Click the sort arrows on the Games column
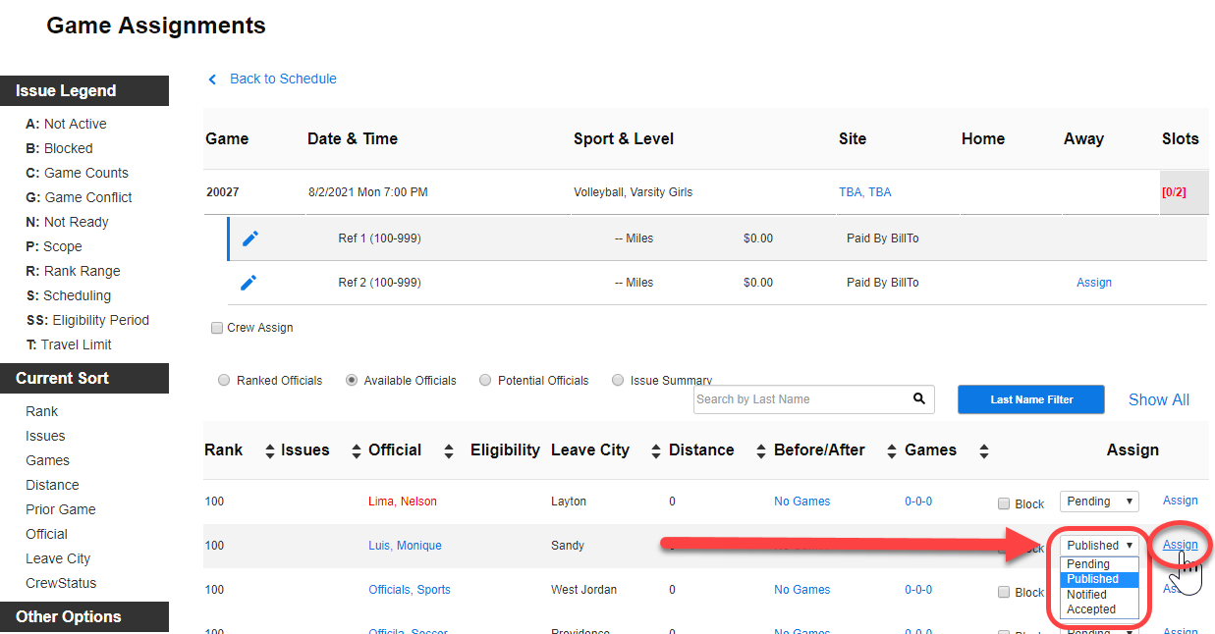The width and height of the screenshot is (1215, 634). [x=983, y=450]
